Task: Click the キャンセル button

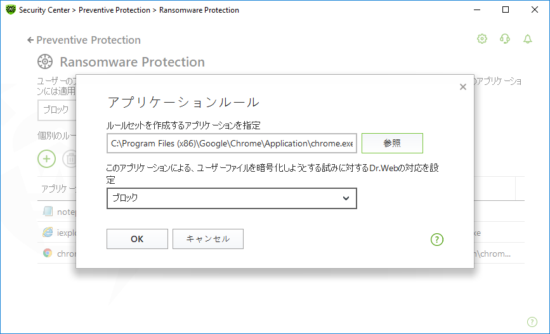Action: tap(208, 239)
